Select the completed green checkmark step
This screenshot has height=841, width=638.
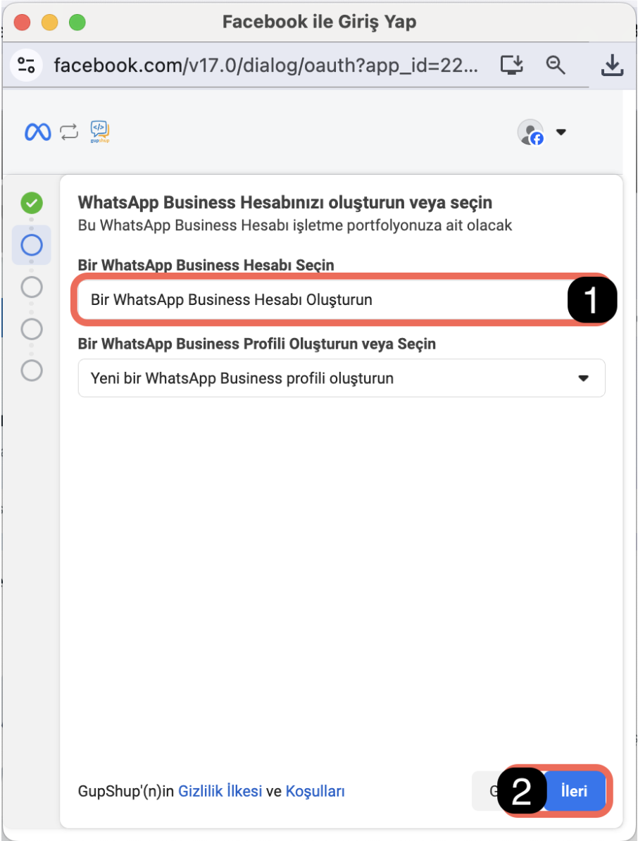(x=32, y=203)
